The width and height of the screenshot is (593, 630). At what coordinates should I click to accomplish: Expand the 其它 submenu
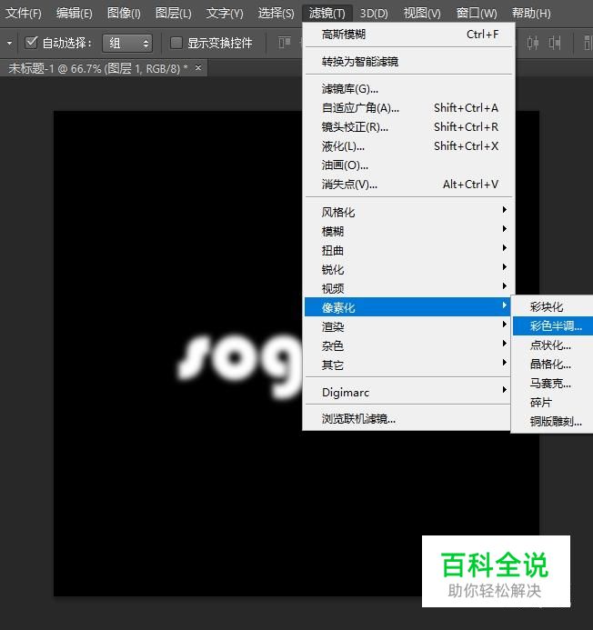(408, 365)
